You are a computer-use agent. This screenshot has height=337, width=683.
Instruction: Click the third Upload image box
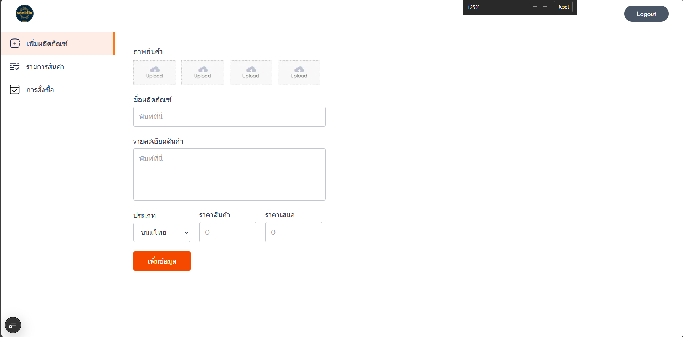pyautogui.click(x=251, y=73)
